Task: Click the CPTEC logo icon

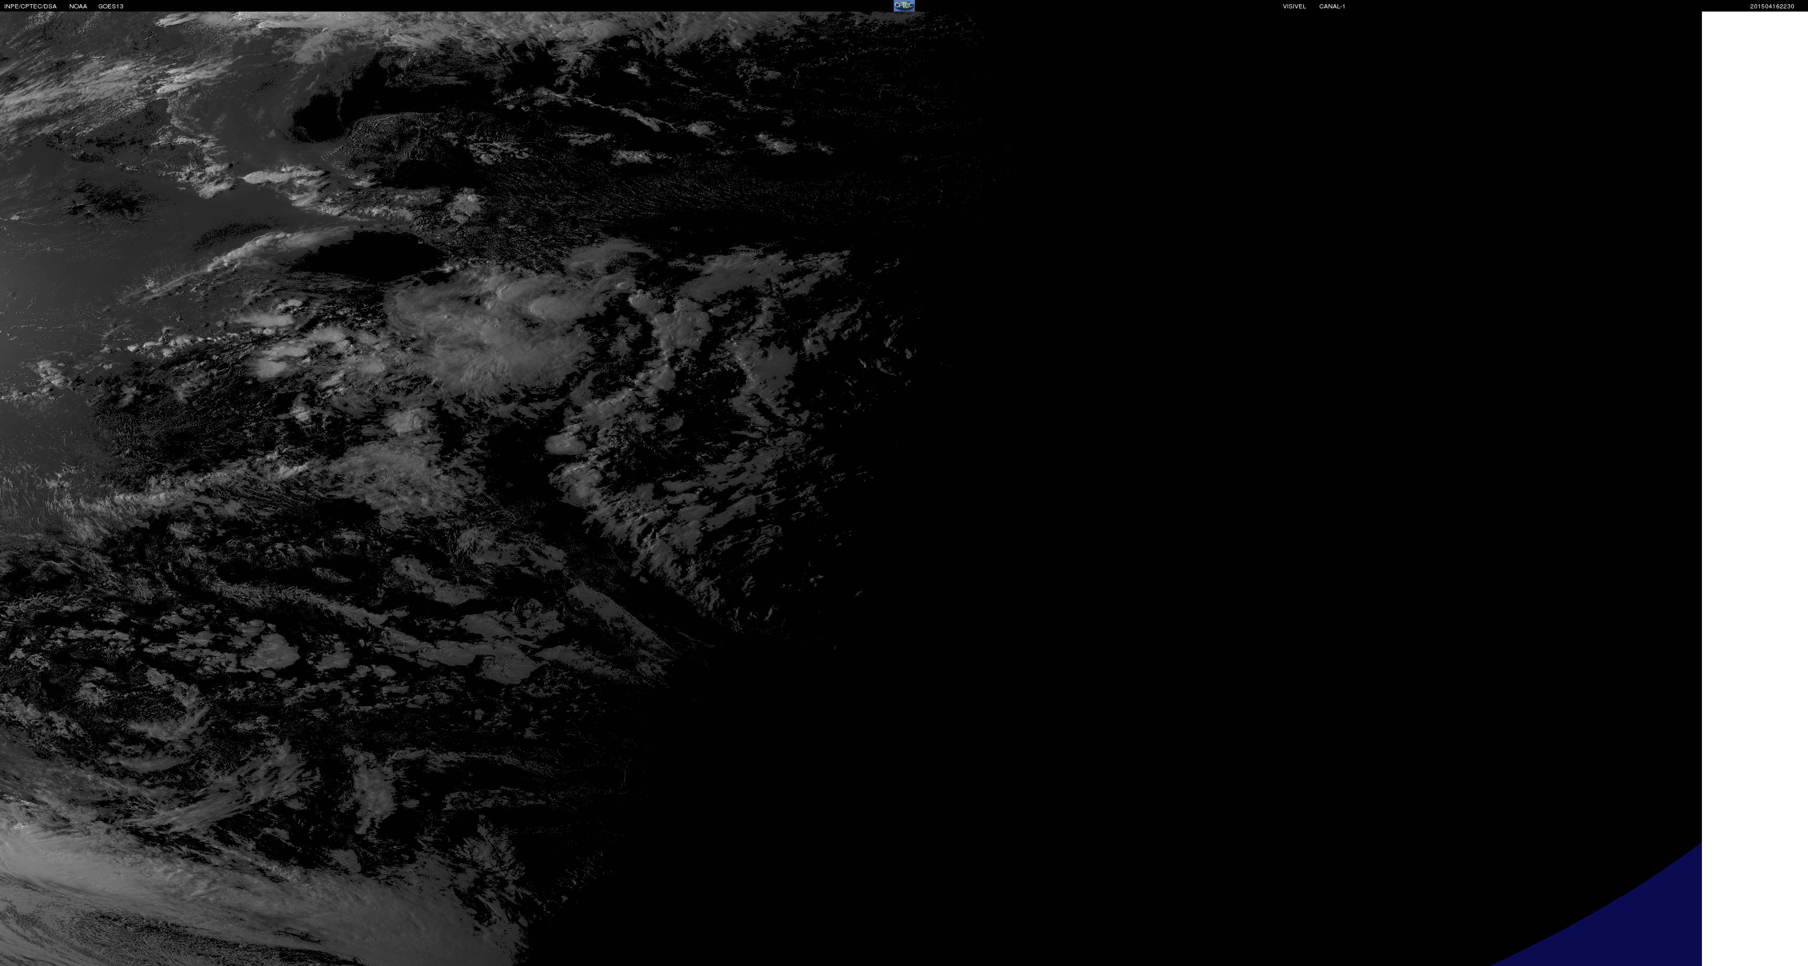Action: click(903, 6)
